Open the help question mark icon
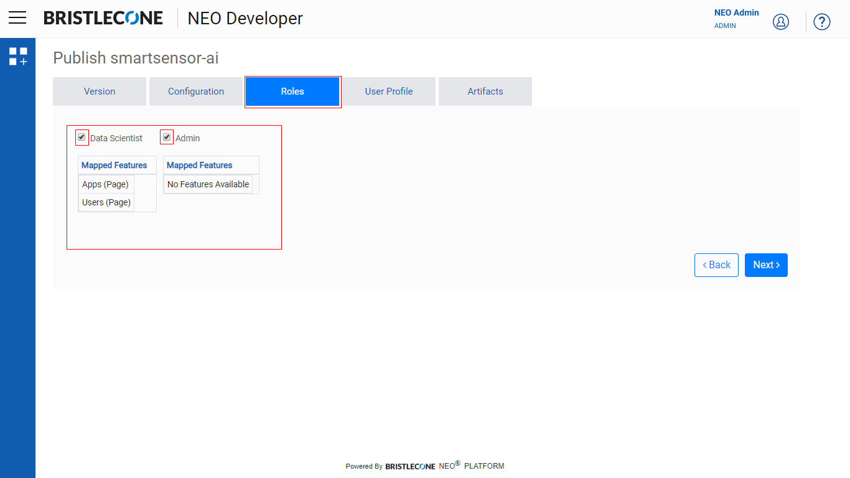850x478 pixels. tap(822, 22)
